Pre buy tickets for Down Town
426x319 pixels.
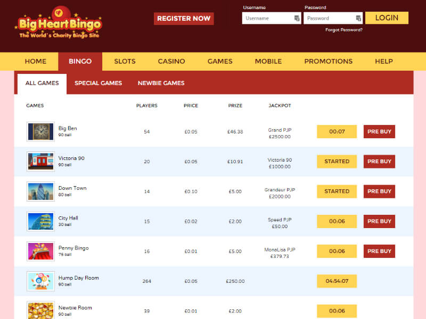click(x=379, y=191)
